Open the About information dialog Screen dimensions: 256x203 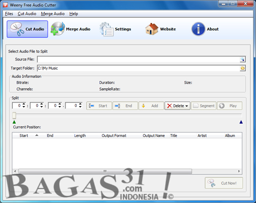[x=205, y=29]
